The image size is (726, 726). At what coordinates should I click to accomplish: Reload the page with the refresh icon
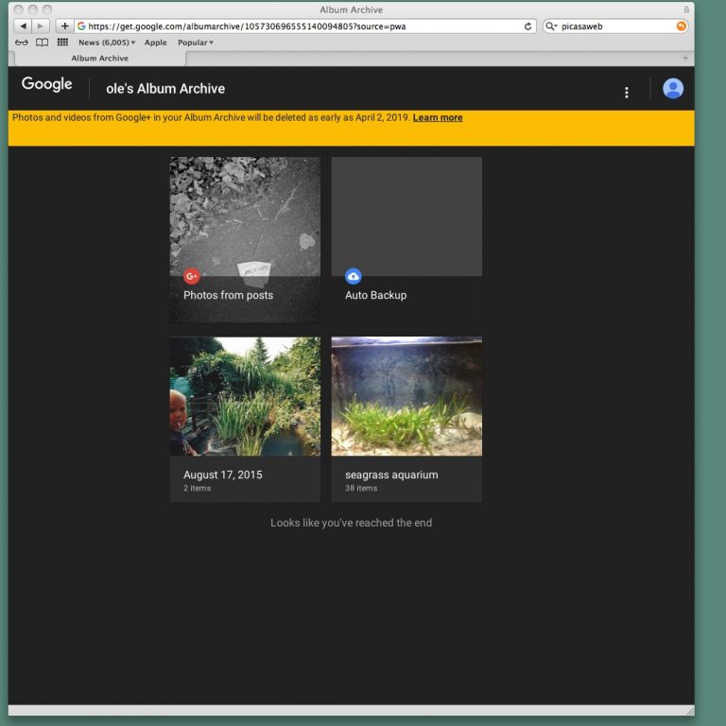coord(528,26)
